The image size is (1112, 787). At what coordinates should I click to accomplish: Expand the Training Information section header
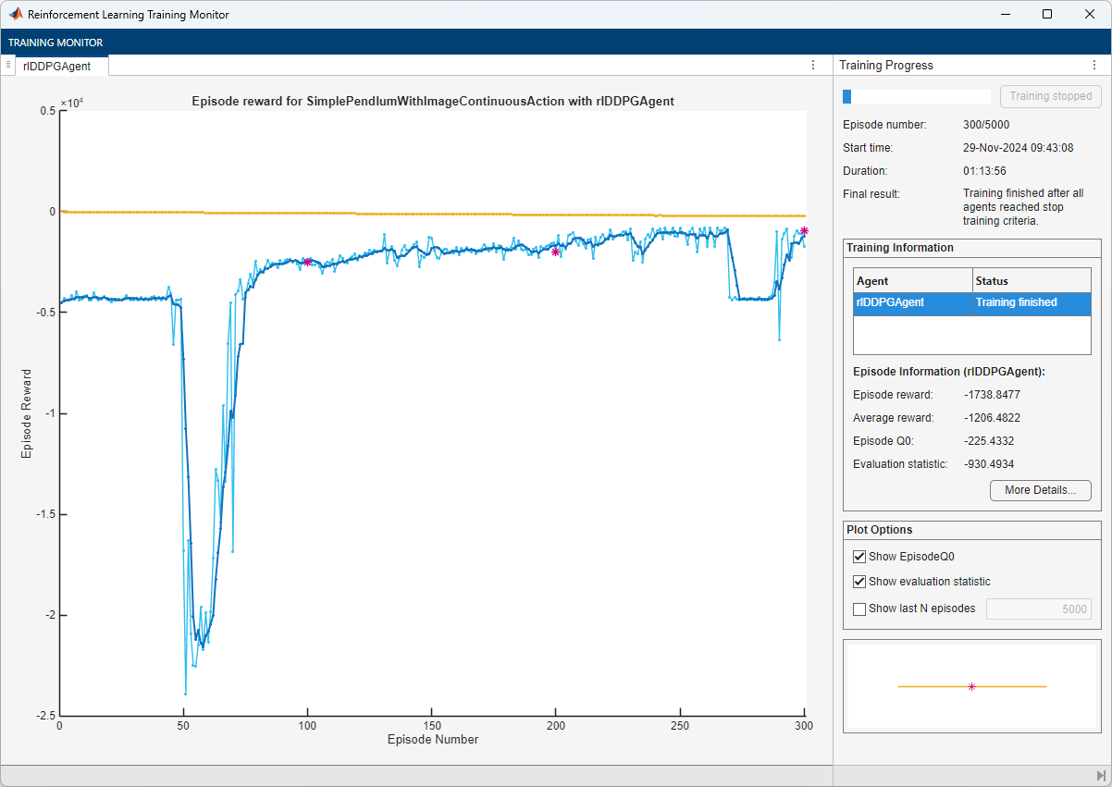(971, 248)
